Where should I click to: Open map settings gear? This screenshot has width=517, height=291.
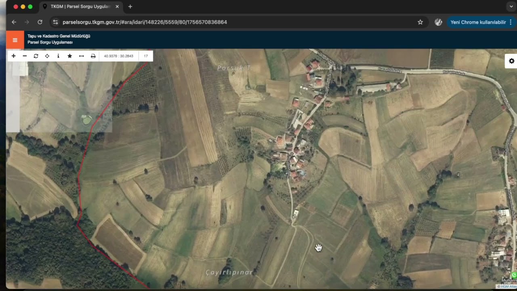click(511, 61)
